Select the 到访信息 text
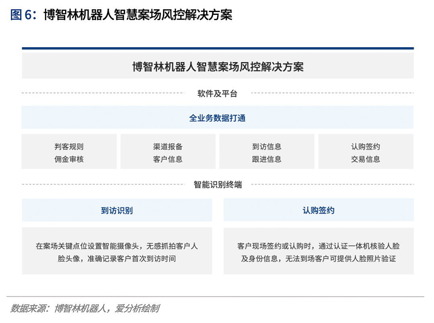434x323 pixels. pos(267,147)
